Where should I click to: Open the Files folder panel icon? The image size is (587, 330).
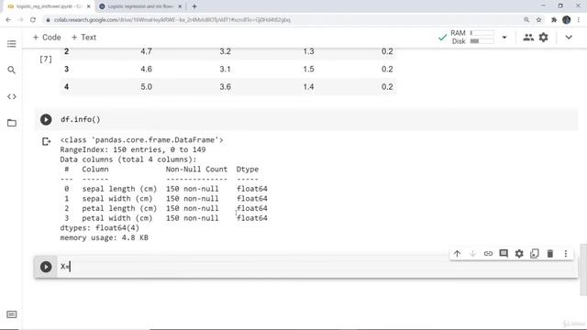click(x=12, y=123)
